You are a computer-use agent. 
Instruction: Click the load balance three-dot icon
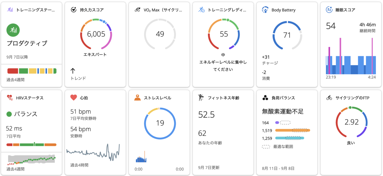pyautogui.click(x=265, y=98)
